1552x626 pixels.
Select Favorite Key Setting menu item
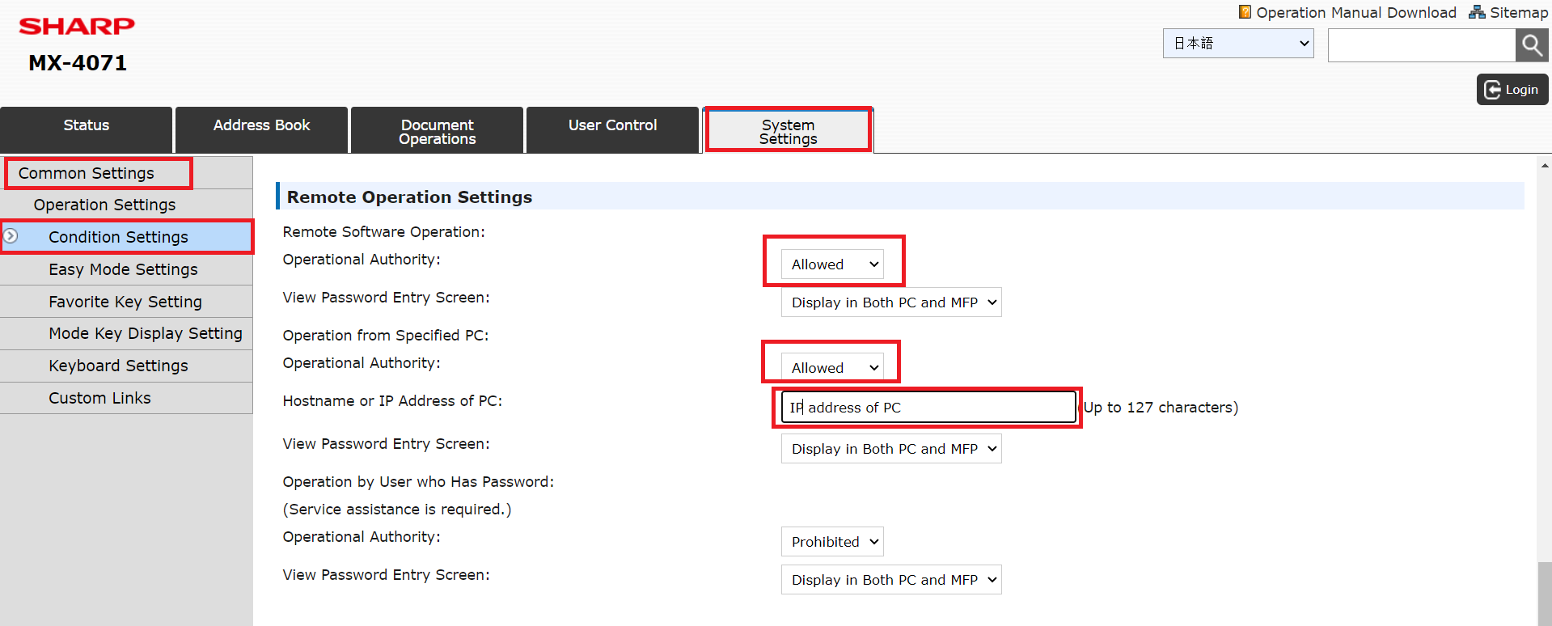tap(125, 302)
